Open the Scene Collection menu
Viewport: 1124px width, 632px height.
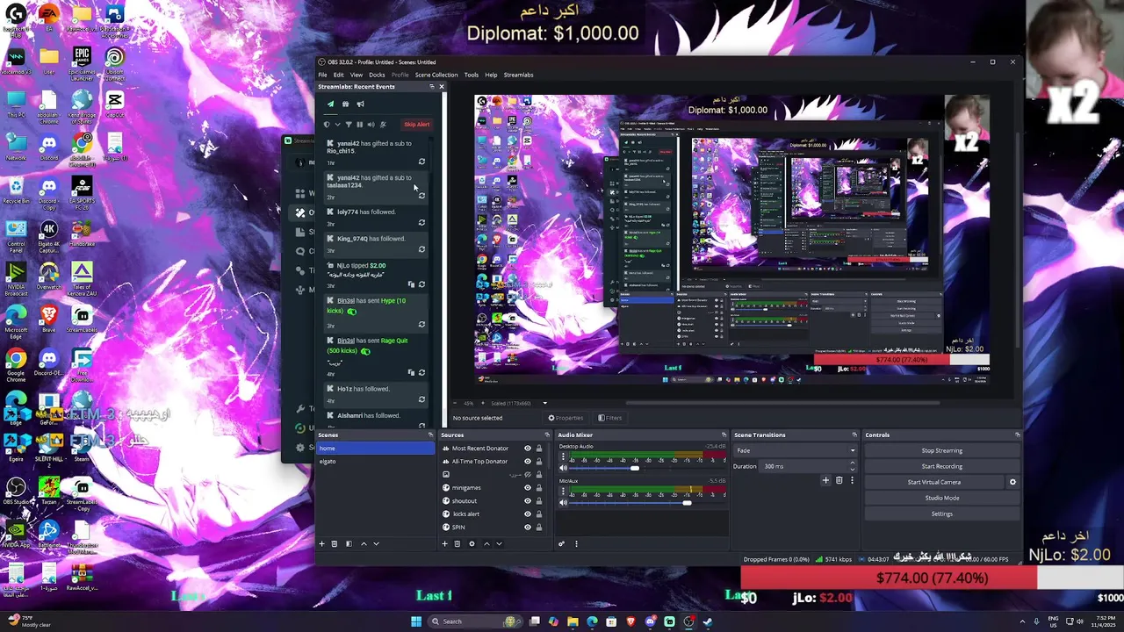pos(436,75)
